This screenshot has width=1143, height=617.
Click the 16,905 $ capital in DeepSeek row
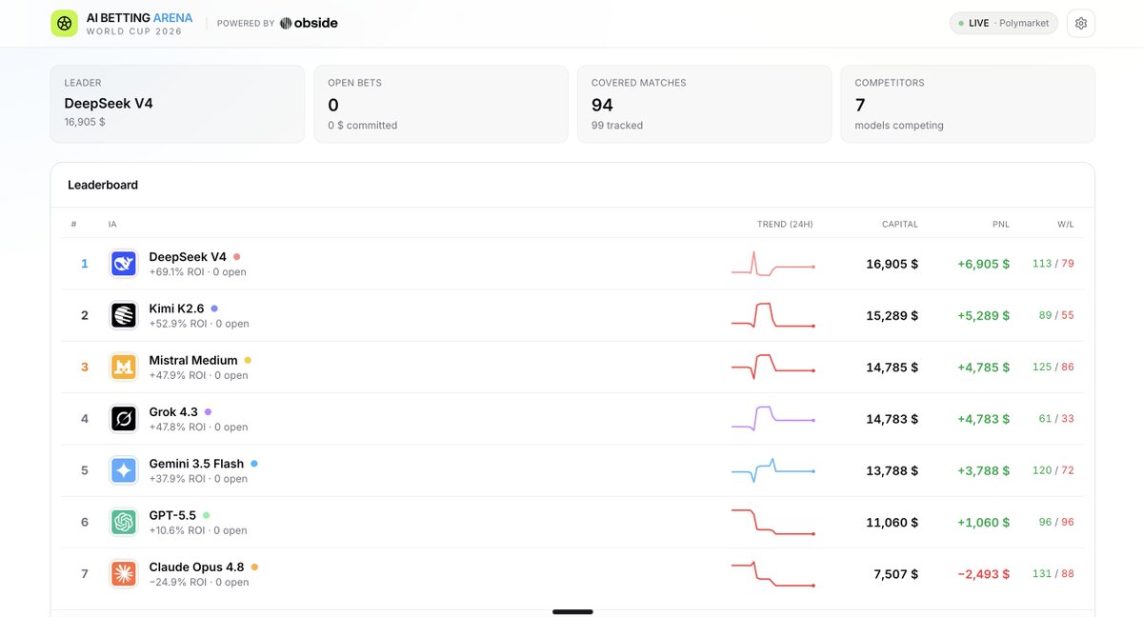click(892, 264)
